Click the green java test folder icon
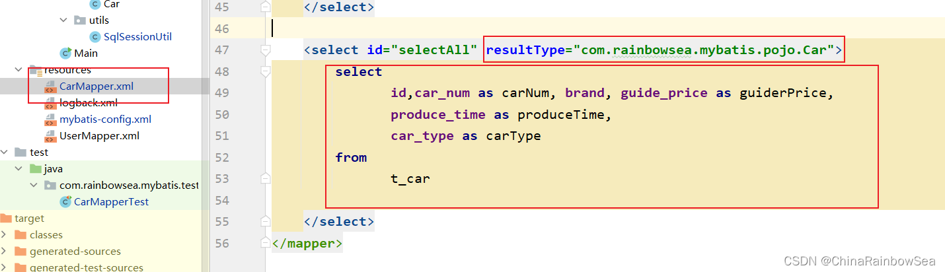Image resolution: width=945 pixels, height=272 pixels. point(35,168)
